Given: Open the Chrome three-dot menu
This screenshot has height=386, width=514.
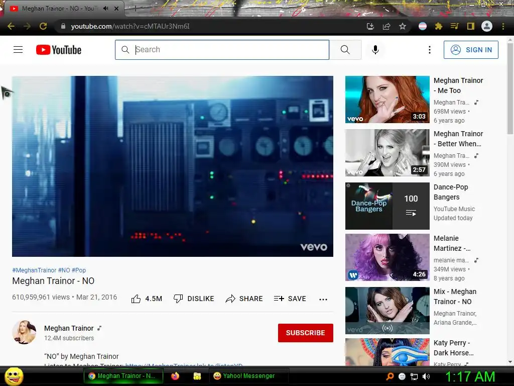Looking at the screenshot, I should point(503,26).
